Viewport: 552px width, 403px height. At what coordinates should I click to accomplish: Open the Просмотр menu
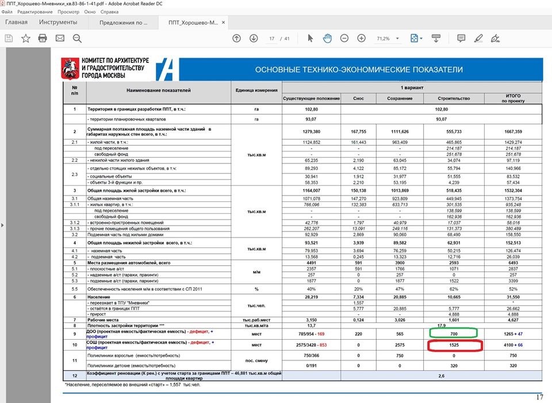click(x=68, y=12)
